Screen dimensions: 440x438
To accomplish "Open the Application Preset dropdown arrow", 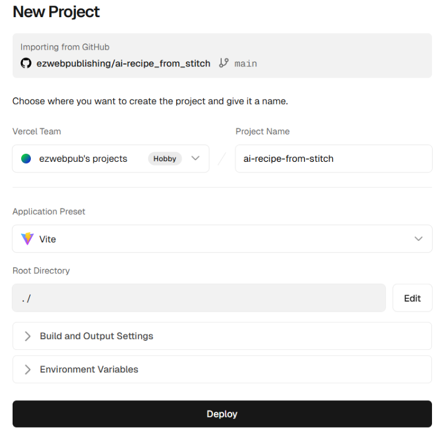I will click(x=419, y=239).
